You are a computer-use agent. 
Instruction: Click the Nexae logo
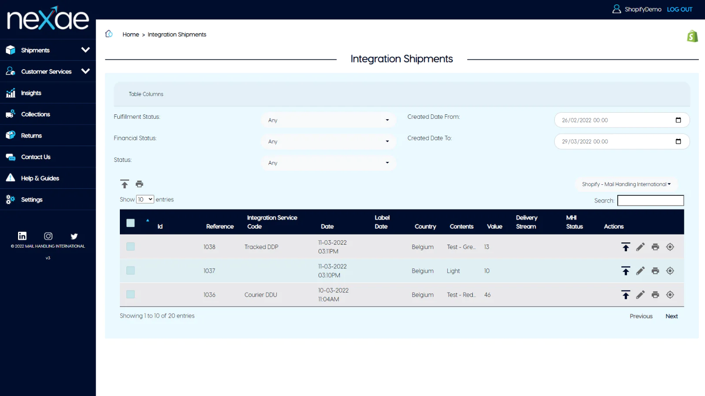pos(48,18)
